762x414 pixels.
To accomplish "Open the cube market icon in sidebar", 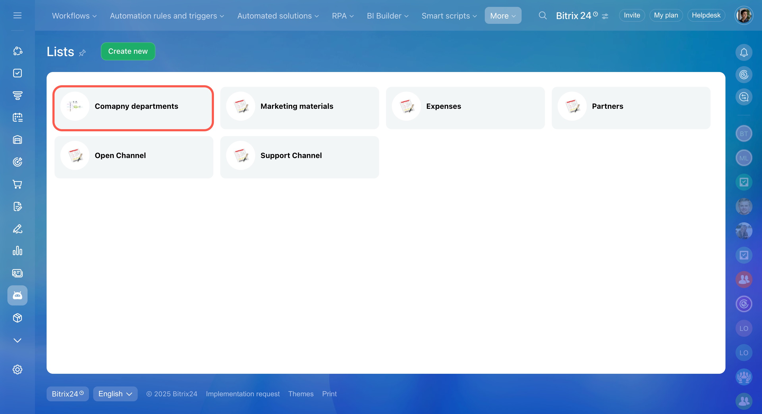I will pos(17,318).
